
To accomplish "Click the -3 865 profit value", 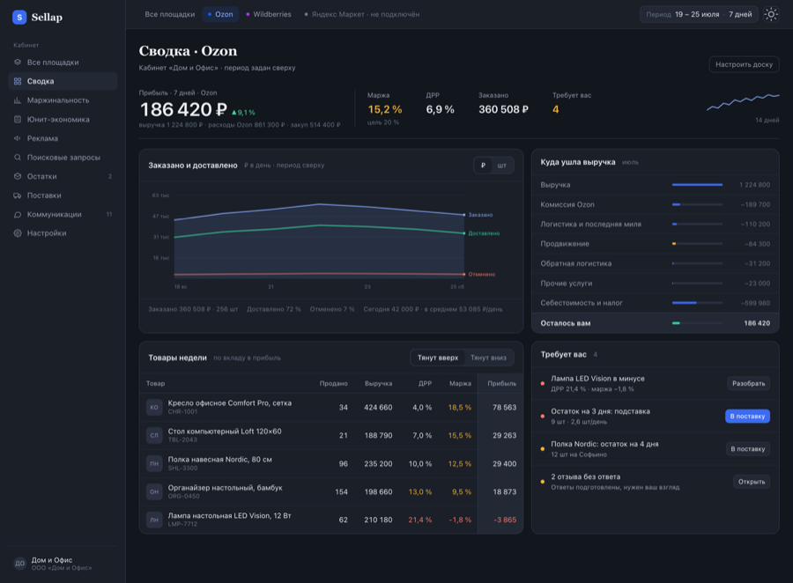I will pyautogui.click(x=505, y=520).
